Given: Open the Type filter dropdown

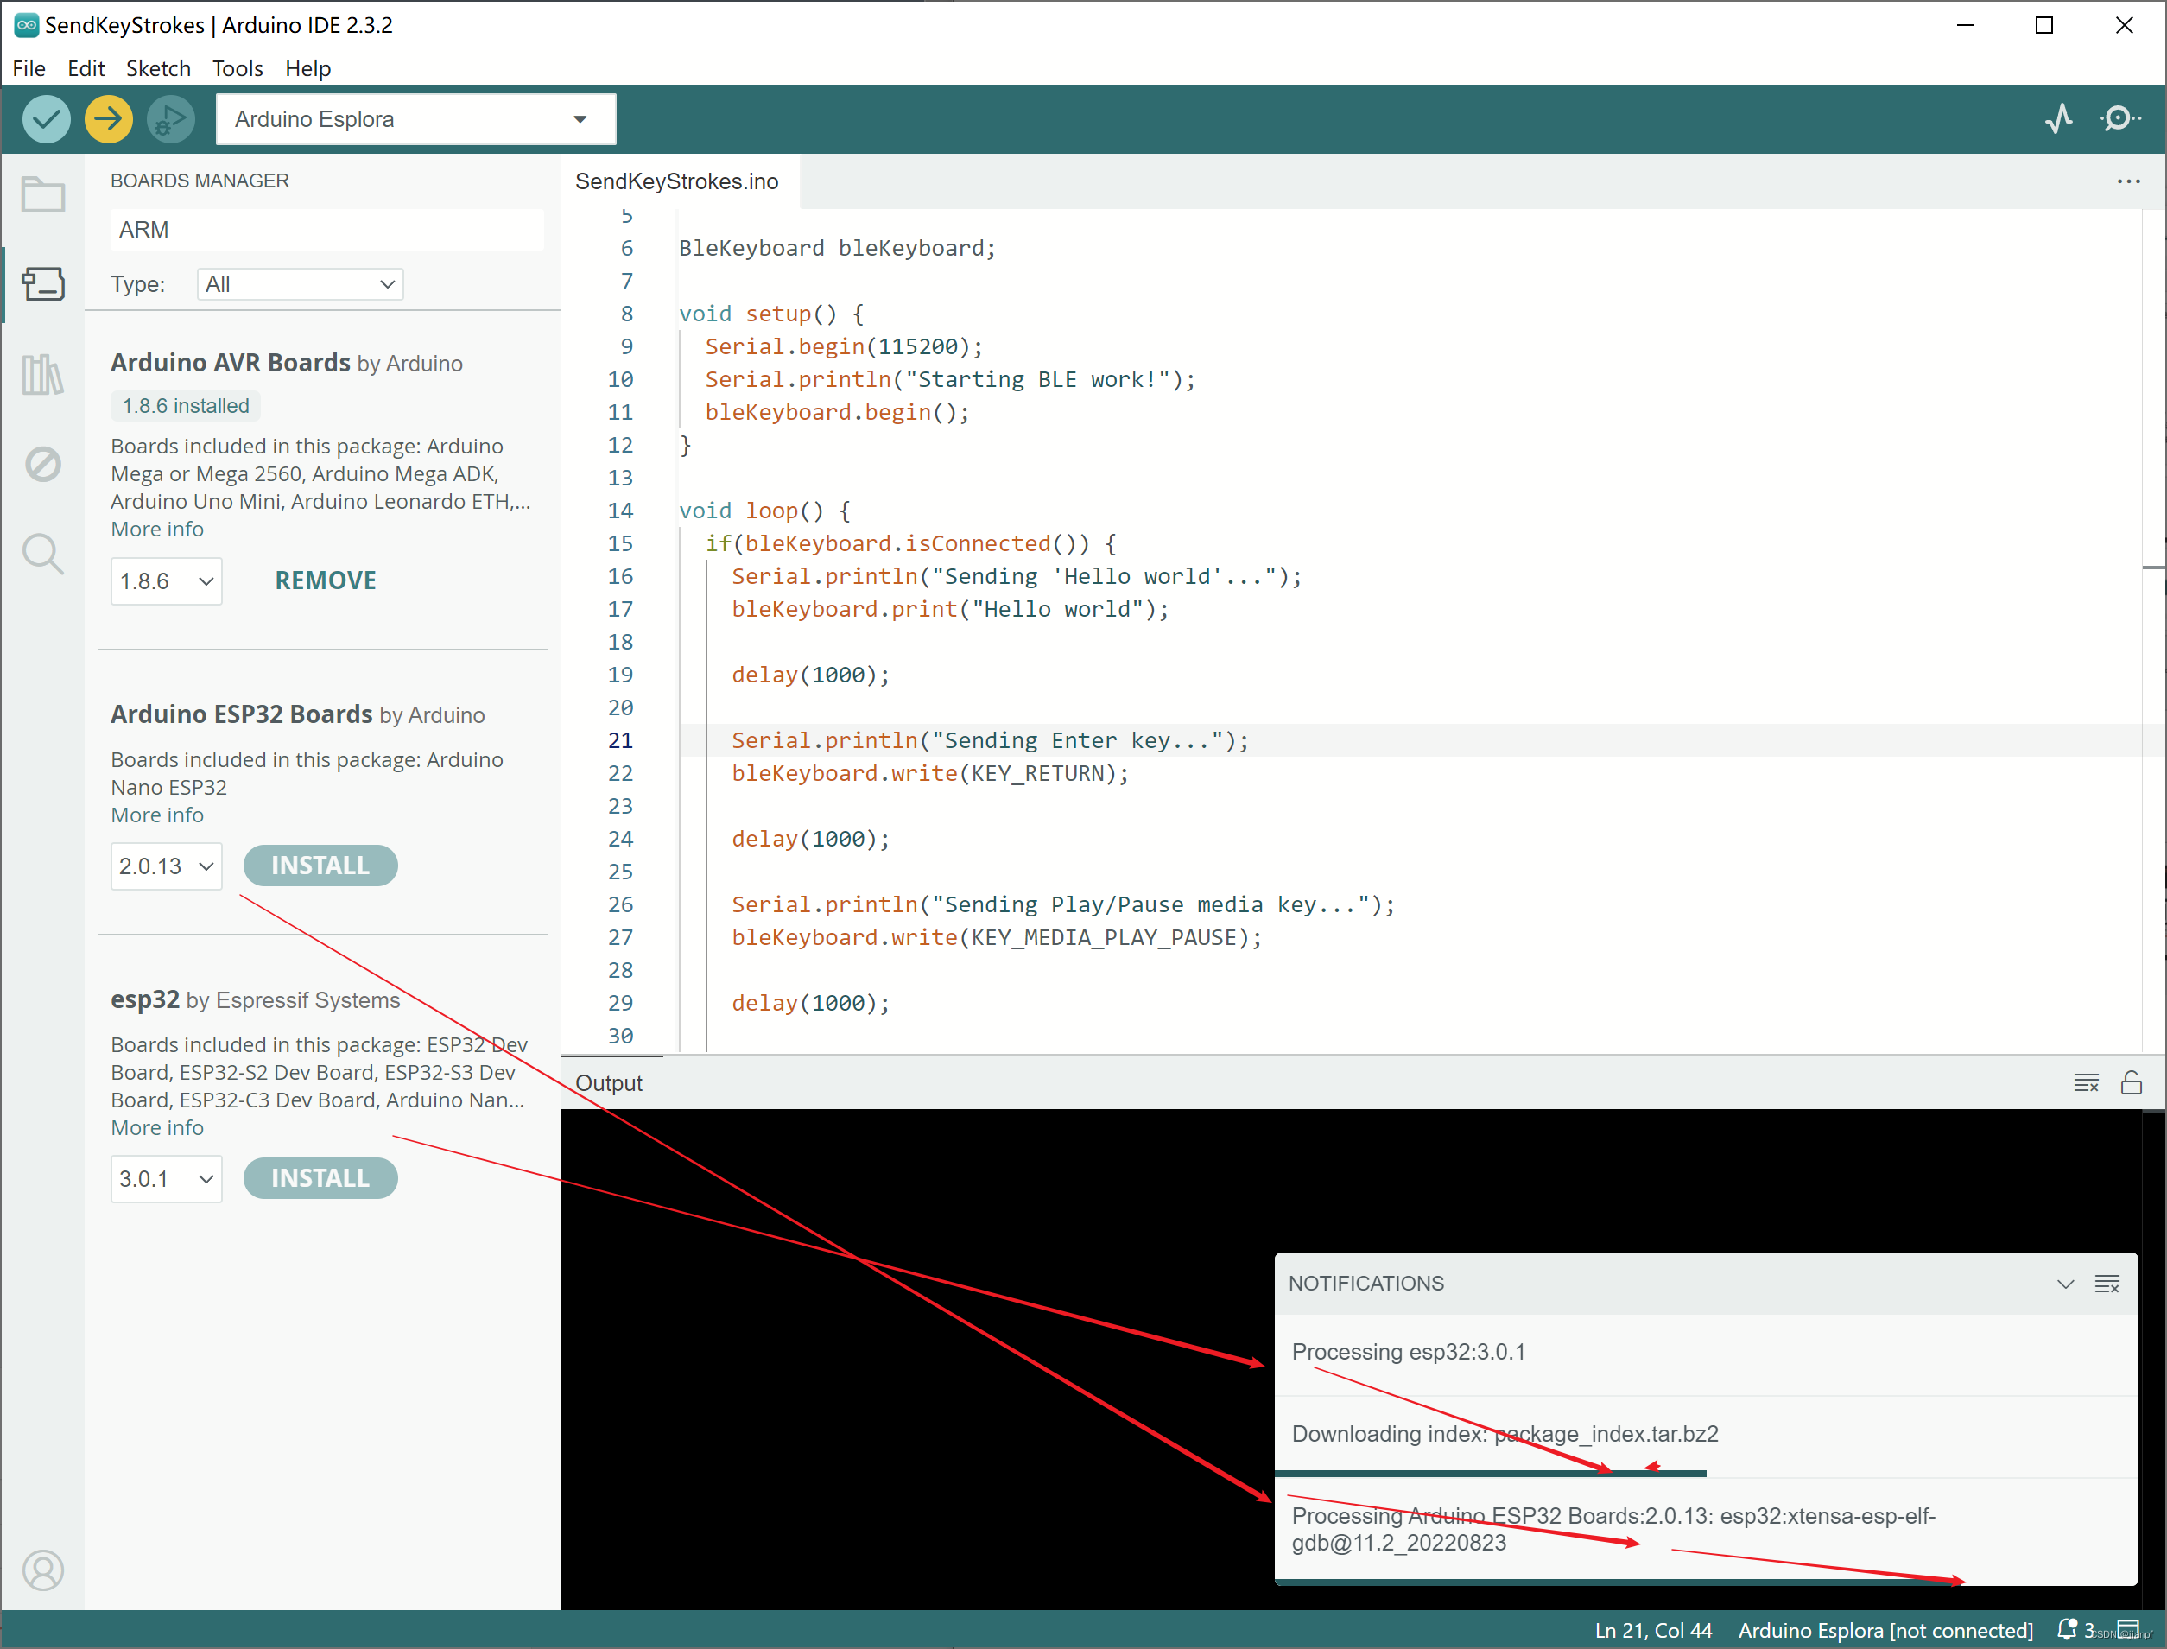Looking at the screenshot, I should (301, 283).
